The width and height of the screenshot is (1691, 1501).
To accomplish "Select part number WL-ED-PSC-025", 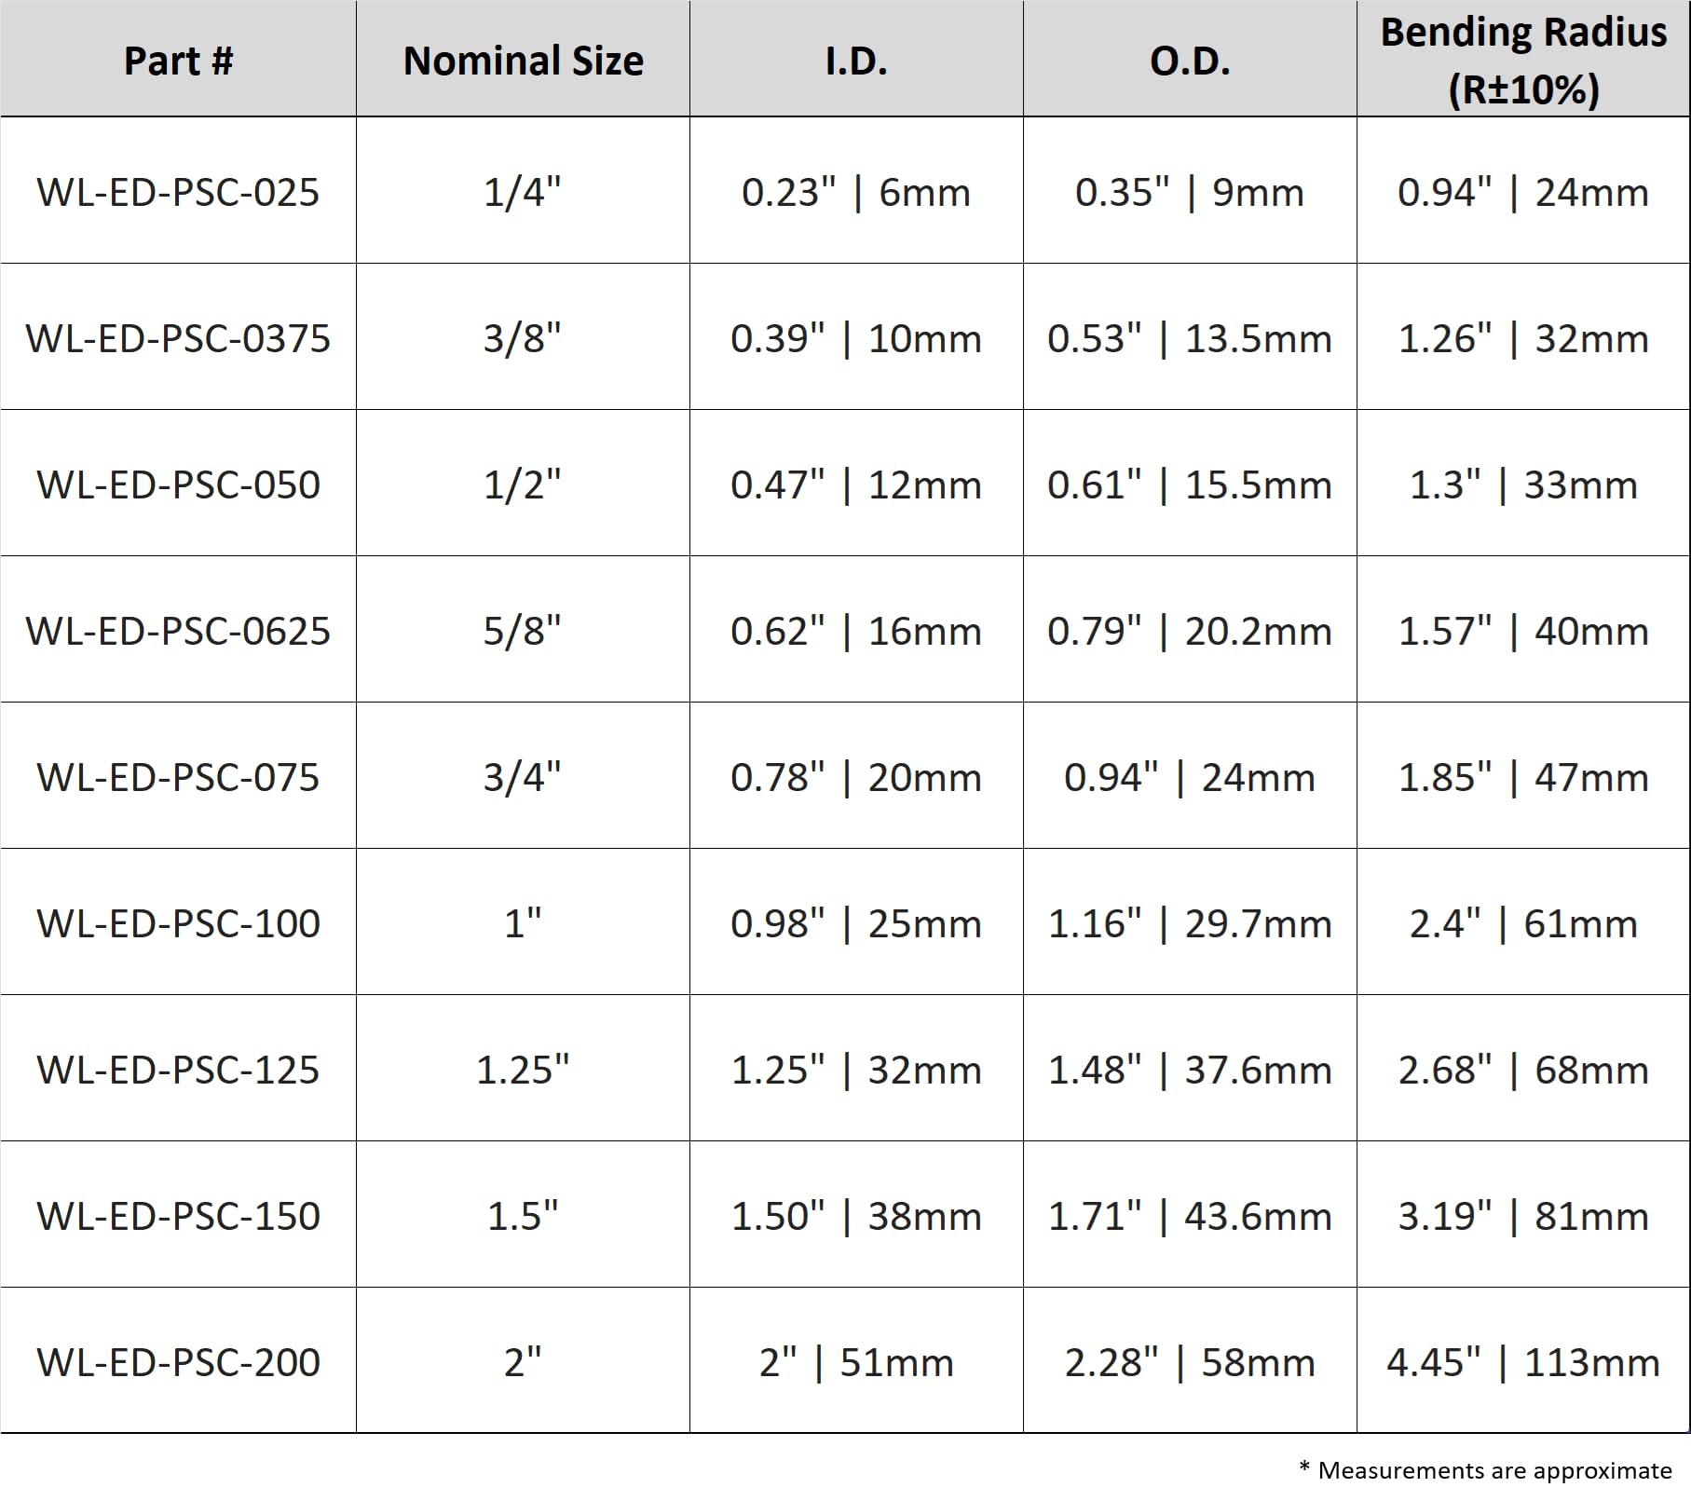I will pos(178,192).
